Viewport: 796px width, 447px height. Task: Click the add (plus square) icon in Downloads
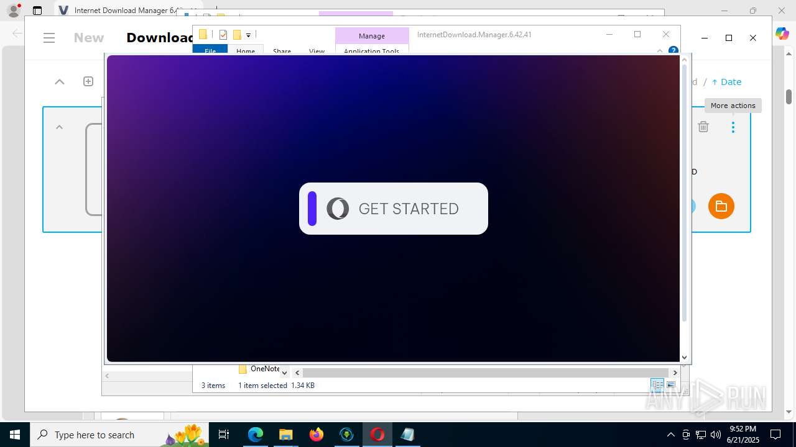coord(88,81)
